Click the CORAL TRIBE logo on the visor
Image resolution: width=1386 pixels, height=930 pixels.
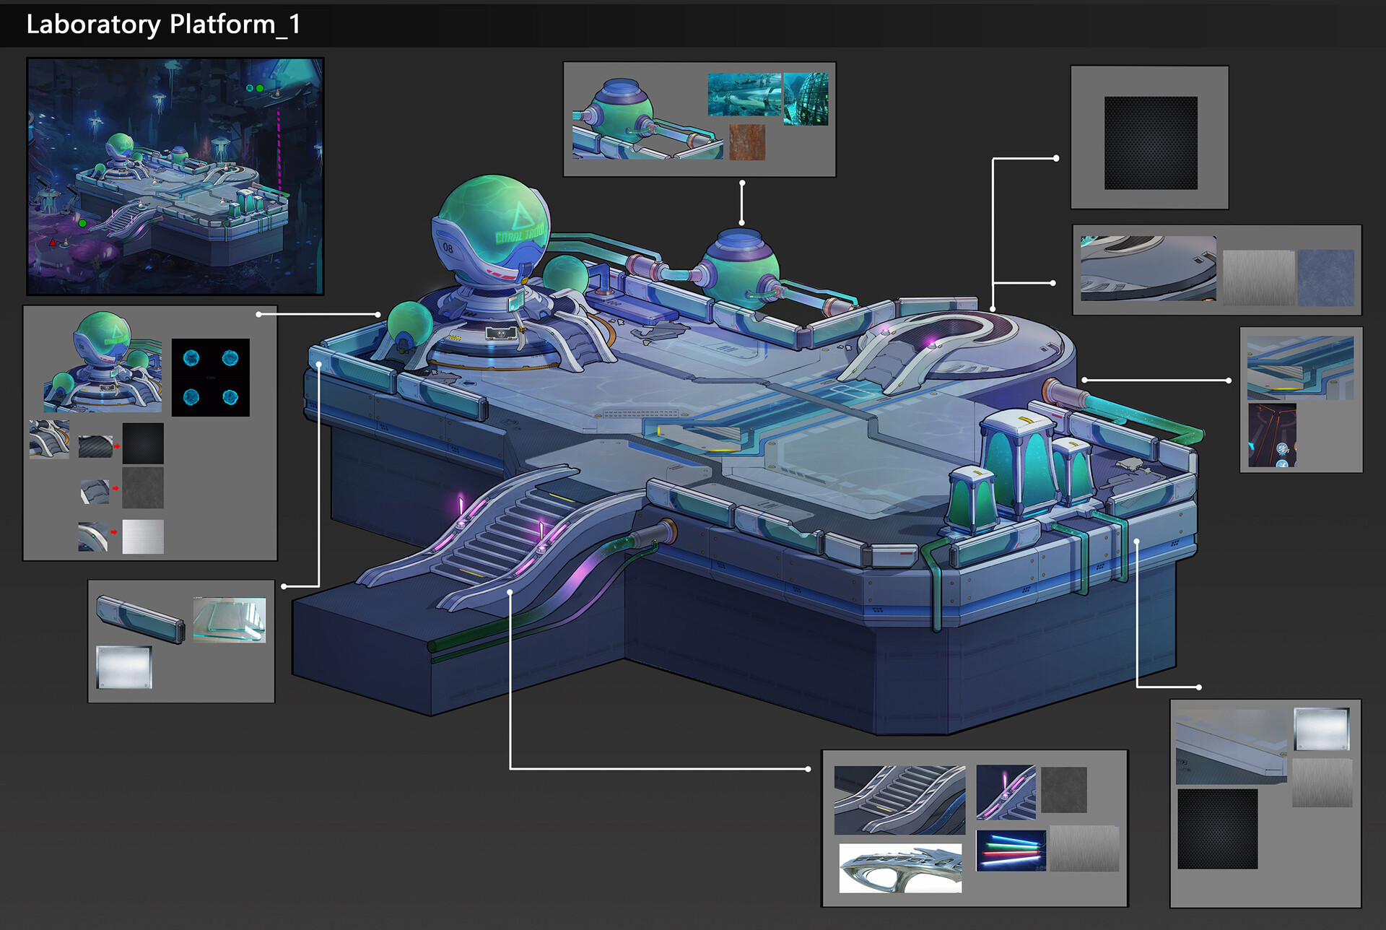tap(520, 237)
